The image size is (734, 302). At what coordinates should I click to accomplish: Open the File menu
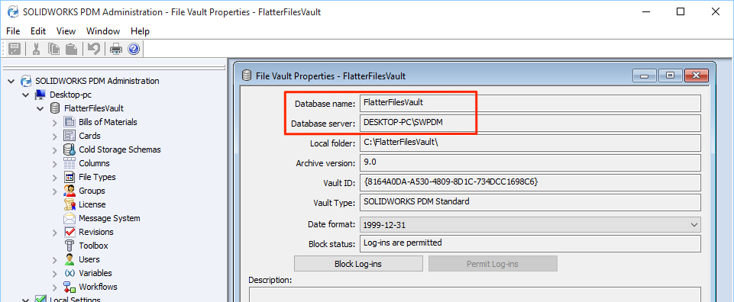pyautogui.click(x=13, y=31)
